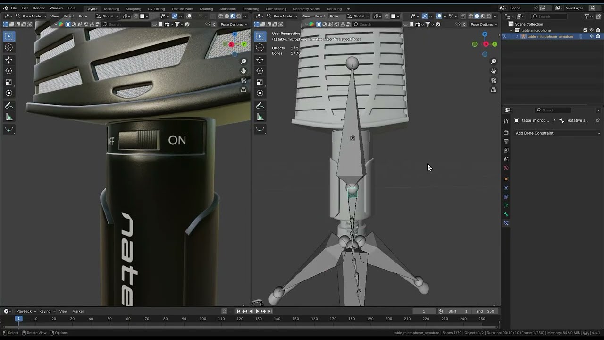Toggle auto keying record button in timeline
The height and width of the screenshot is (340, 604).
click(224, 311)
